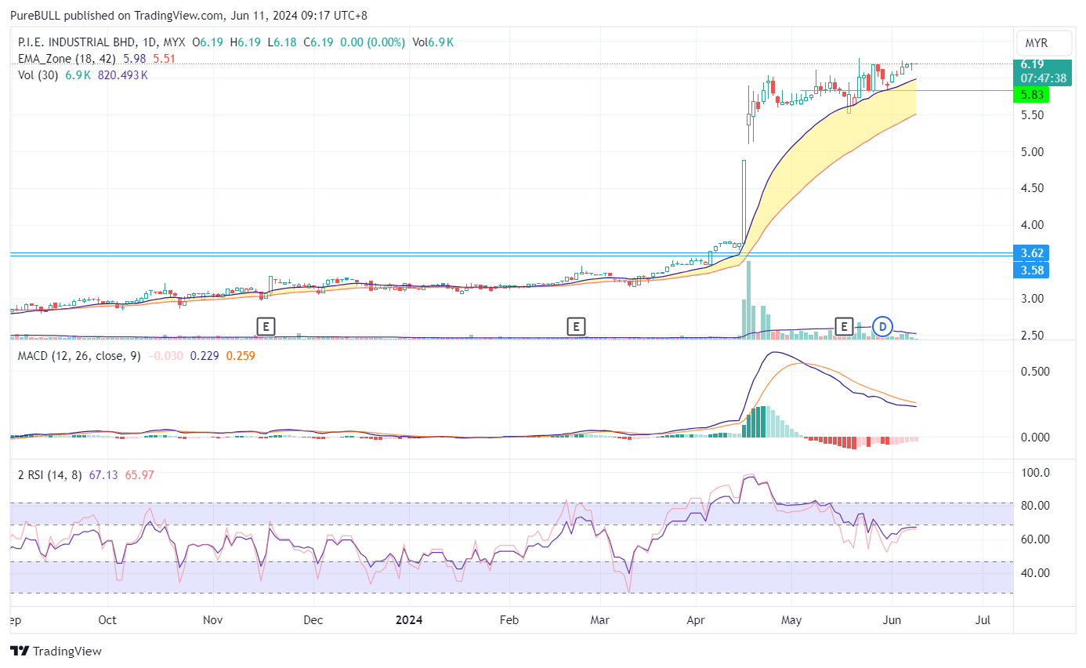Click the E earnings marker in late February
The width and height of the screenshot is (1086, 668).
pyautogui.click(x=577, y=326)
